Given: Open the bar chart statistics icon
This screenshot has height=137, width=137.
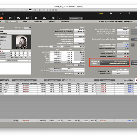Looking at the screenshot, I should tap(53, 18).
